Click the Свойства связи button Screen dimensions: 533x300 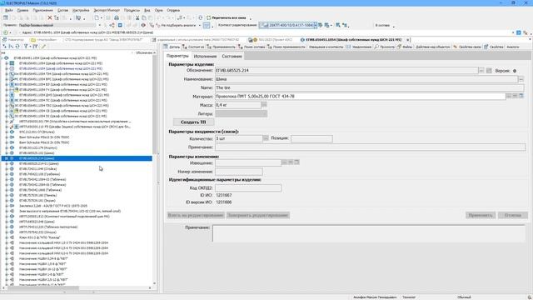pyautogui.click(x=467, y=47)
